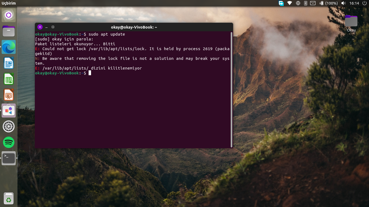Switch to the Terminal dock icon
This screenshot has width=369, height=207.
[9, 158]
